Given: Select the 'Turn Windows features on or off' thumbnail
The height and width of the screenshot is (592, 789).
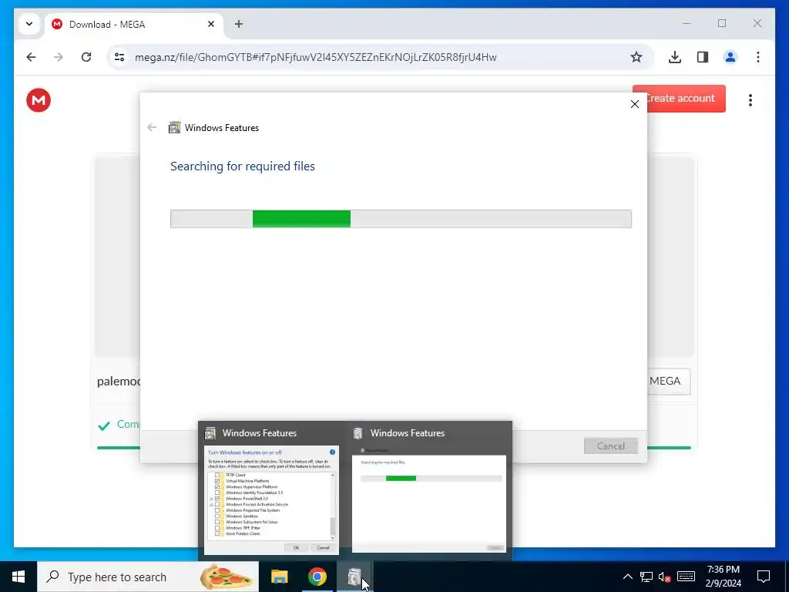Looking at the screenshot, I should point(272,489).
